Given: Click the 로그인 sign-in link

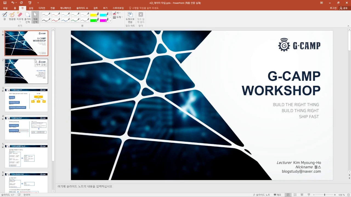Looking at the screenshot, I should coord(333,8).
